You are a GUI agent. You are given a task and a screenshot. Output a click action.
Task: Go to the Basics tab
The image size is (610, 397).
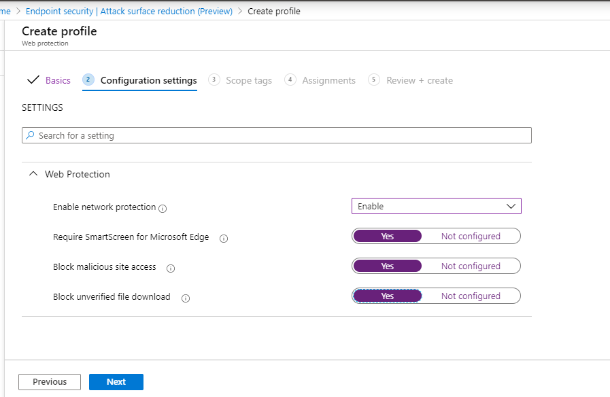(x=58, y=80)
